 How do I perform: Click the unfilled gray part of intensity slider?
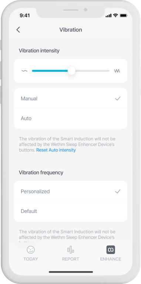tap(92, 71)
